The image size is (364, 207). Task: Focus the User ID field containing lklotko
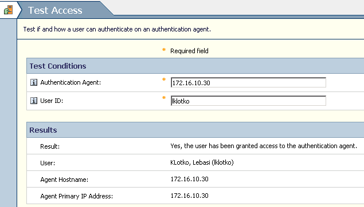click(x=248, y=101)
